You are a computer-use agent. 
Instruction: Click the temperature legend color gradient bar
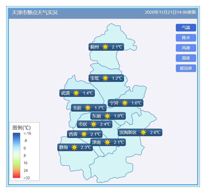click(x=16, y=155)
